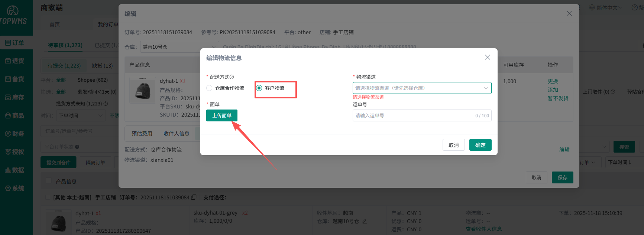Click edit pencil beside 越南10号仓
This screenshot has height=235, width=644.
pyautogui.click(x=365, y=221)
